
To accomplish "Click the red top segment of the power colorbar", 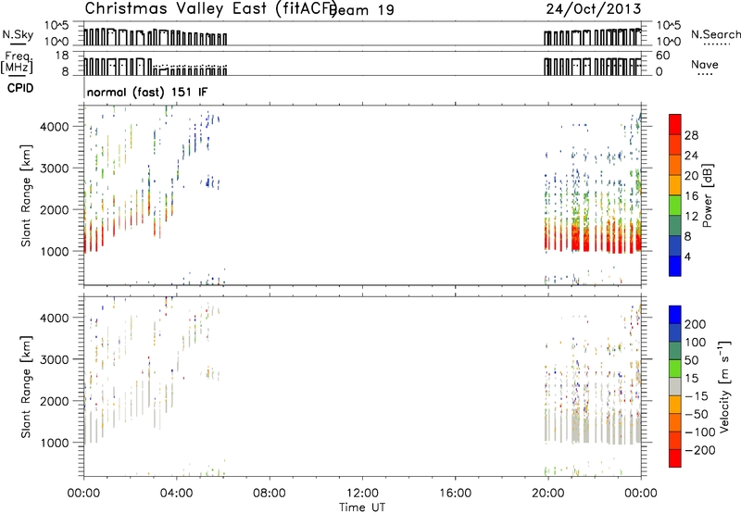I will 675,124.
